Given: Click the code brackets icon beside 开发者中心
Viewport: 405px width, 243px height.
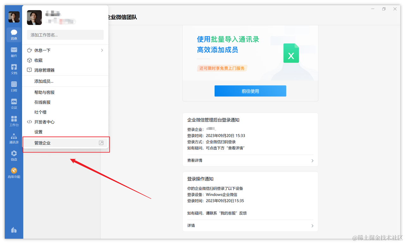Looking at the screenshot, I should 29,122.
